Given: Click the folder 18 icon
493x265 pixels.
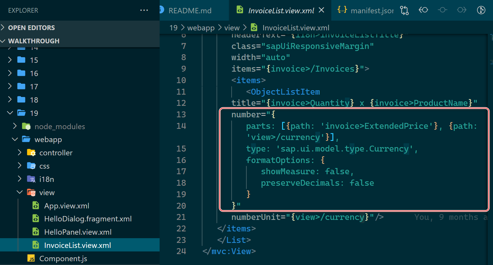Looking at the screenshot, I should coord(21,100).
